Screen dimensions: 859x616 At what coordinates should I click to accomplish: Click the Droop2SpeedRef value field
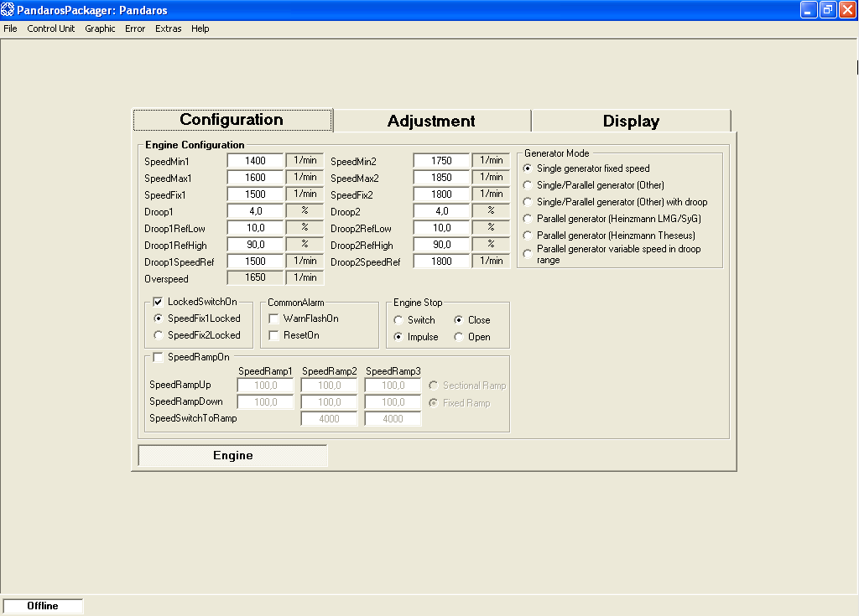(x=441, y=261)
